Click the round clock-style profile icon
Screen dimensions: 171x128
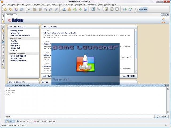click(125, 9)
